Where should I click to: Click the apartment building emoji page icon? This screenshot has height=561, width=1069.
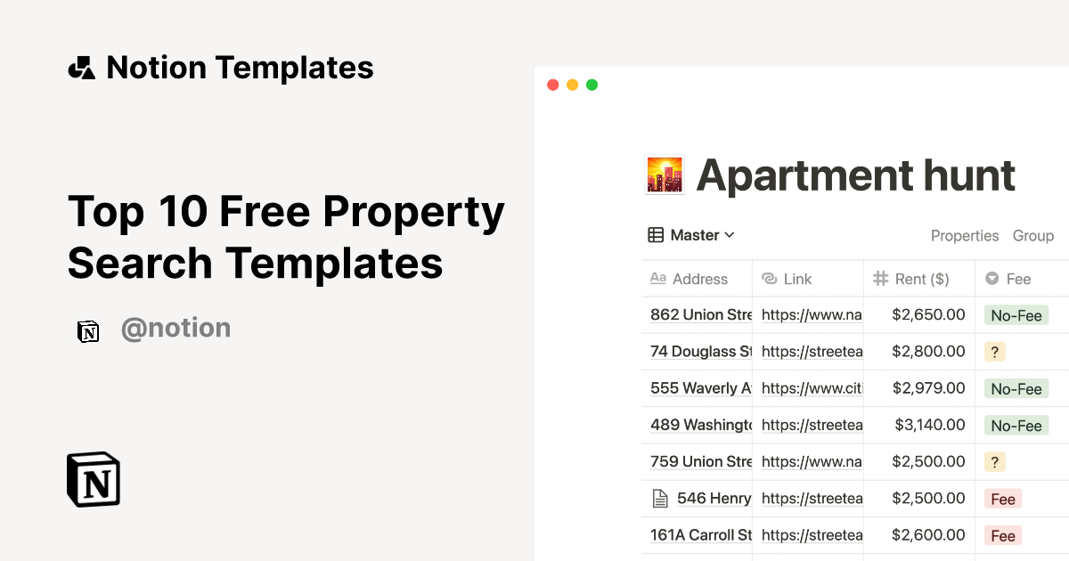coord(665,175)
